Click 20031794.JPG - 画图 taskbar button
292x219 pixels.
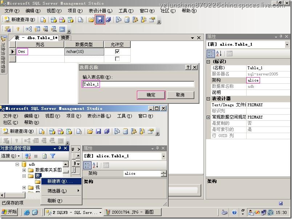(132, 212)
